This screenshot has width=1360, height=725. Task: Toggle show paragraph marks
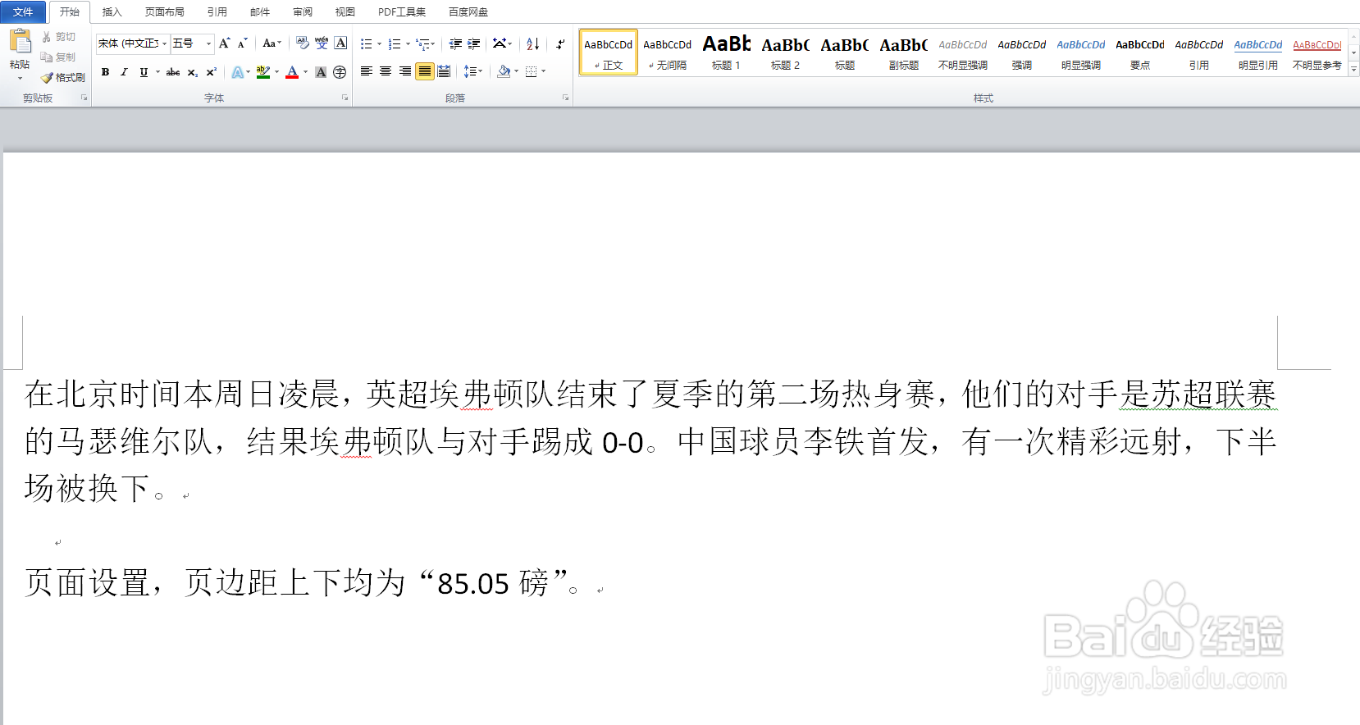(560, 43)
